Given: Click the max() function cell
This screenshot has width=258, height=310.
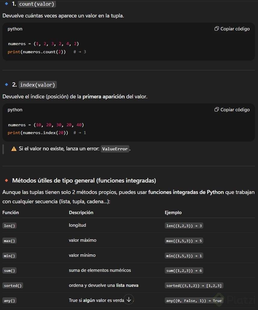Looking at the screenshot, I should (x=10, y=241).
